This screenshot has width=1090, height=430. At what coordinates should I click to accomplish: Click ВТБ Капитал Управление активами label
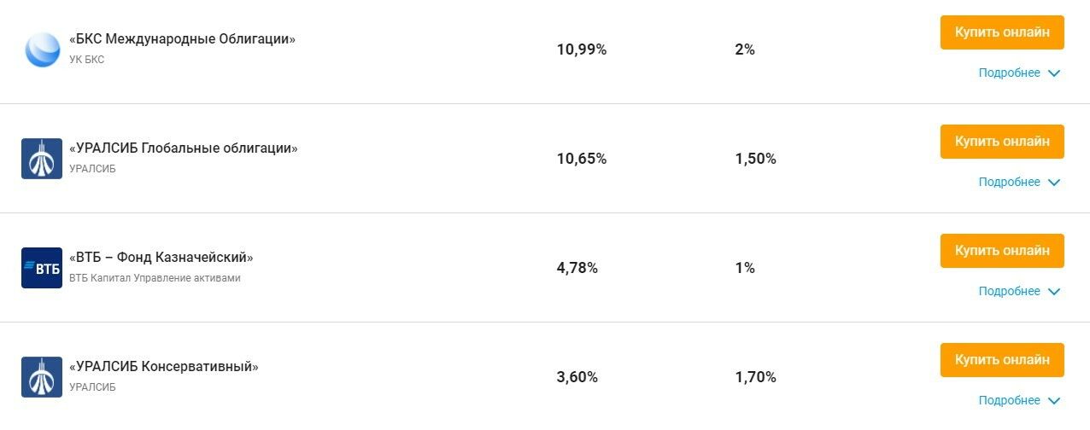pyautogui.click(x=155, y=278)
